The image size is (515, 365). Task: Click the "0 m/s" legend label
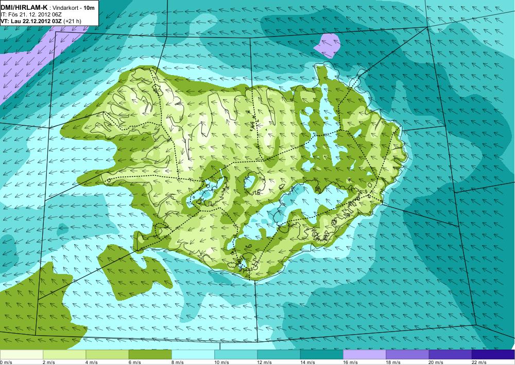6,362
